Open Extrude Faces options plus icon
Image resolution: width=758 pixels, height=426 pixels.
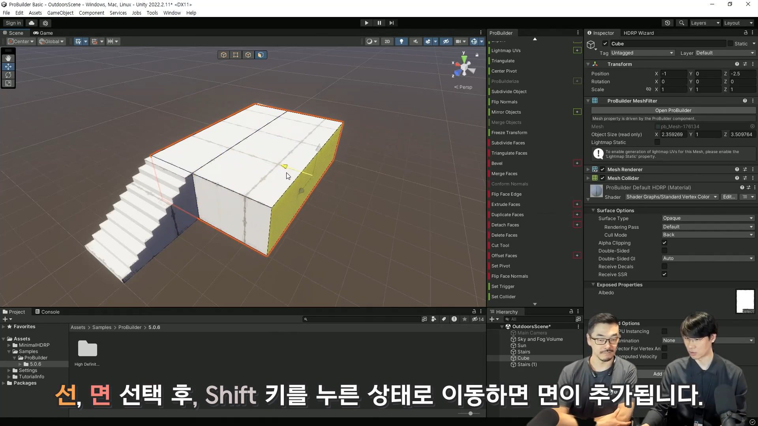point(577,204)
